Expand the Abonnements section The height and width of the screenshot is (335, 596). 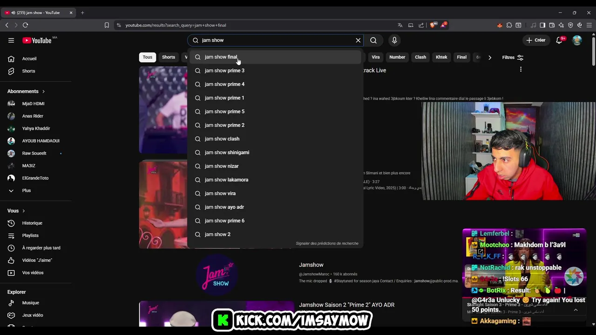pyautogui.click(x=26, y=91)
